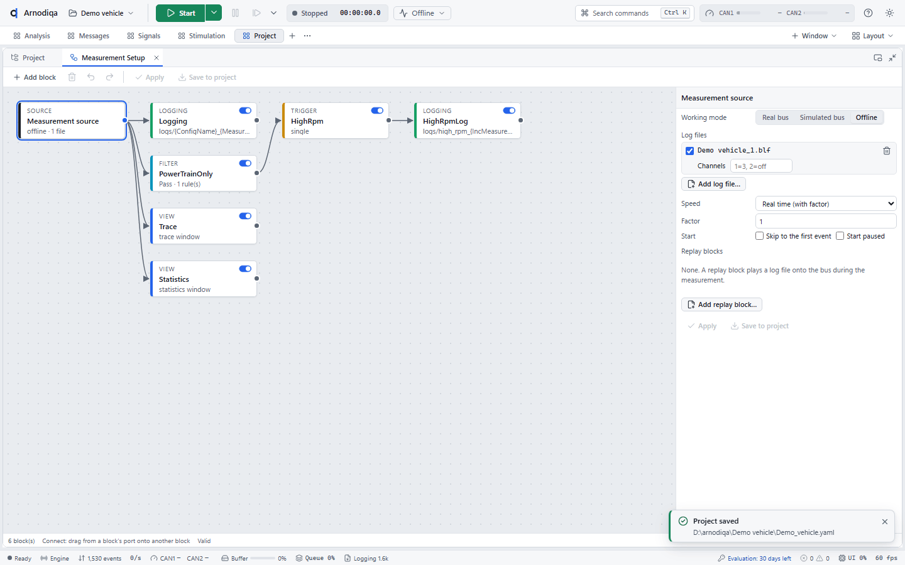Screen dimensions: 905x565
Task: Redo the setup change
Action: pyautogui.click(x=110, y=77)
